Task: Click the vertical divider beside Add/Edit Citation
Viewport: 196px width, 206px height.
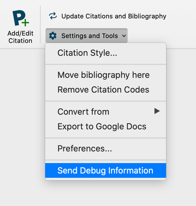Action: (x=40, y=25)
